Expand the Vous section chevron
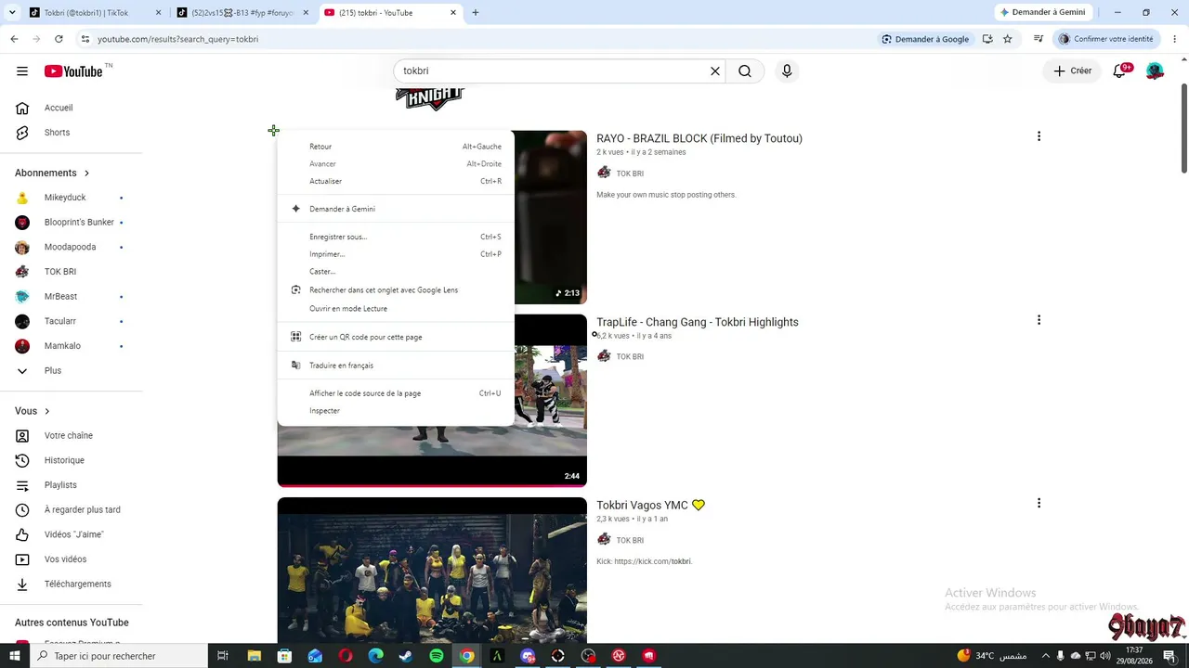This screenshot has width=1189, height=668. coord(47,411)
